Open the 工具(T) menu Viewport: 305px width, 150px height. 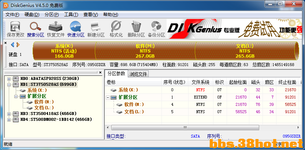[71, 15]
